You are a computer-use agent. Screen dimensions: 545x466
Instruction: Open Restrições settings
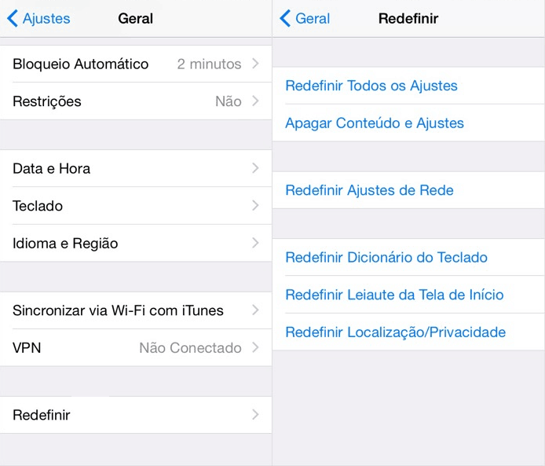pyautogui.click(x=136, y=101)
